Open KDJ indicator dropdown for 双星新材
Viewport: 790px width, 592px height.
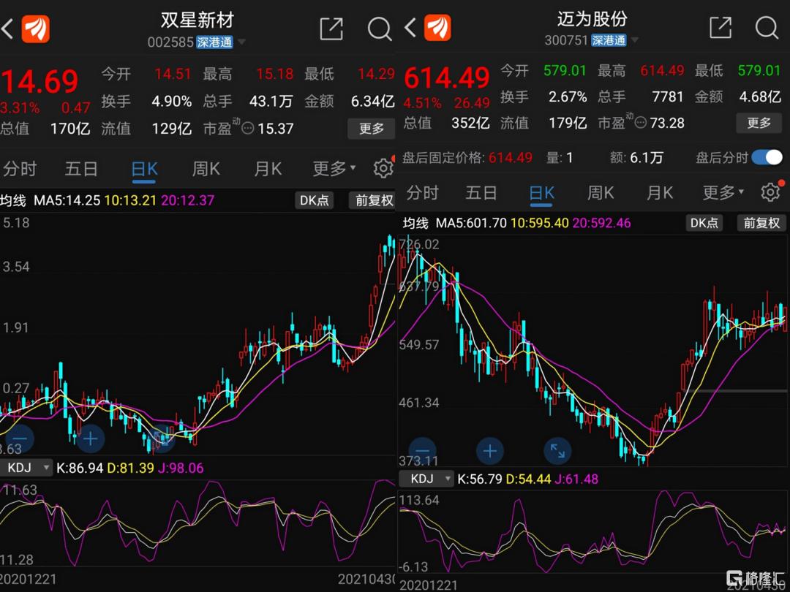click(x=26, y=468)
